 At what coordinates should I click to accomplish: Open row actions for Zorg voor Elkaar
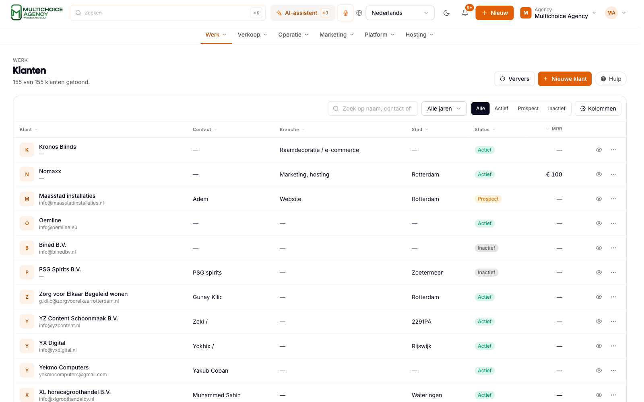(613, 297)
